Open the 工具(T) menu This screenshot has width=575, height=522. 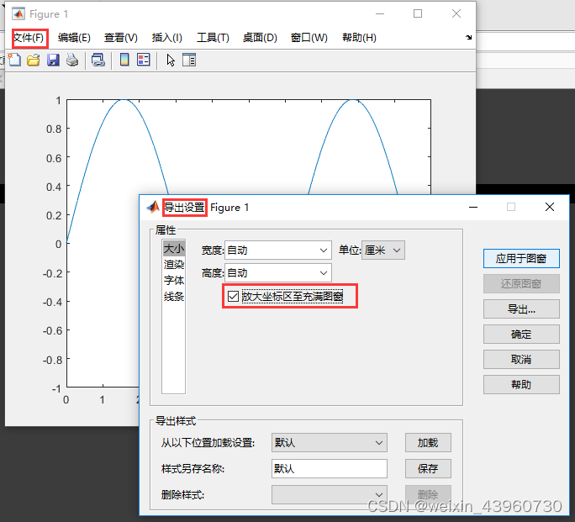[x=213, y=38]
